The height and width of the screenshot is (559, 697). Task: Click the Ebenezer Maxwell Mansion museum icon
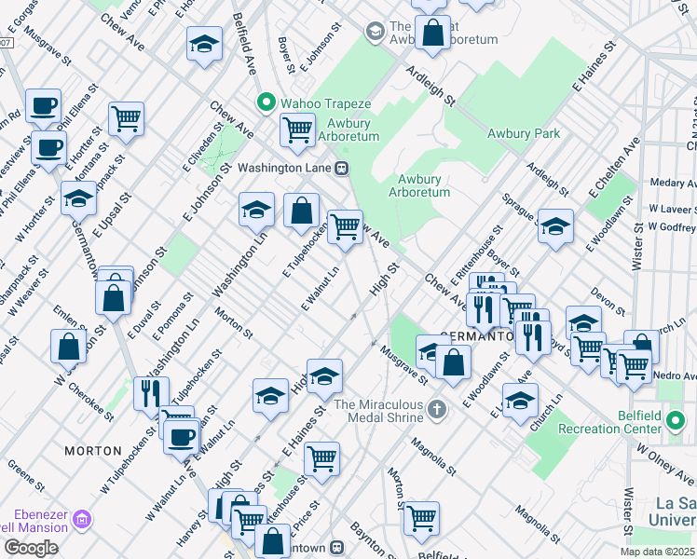(x=83, y=521)
